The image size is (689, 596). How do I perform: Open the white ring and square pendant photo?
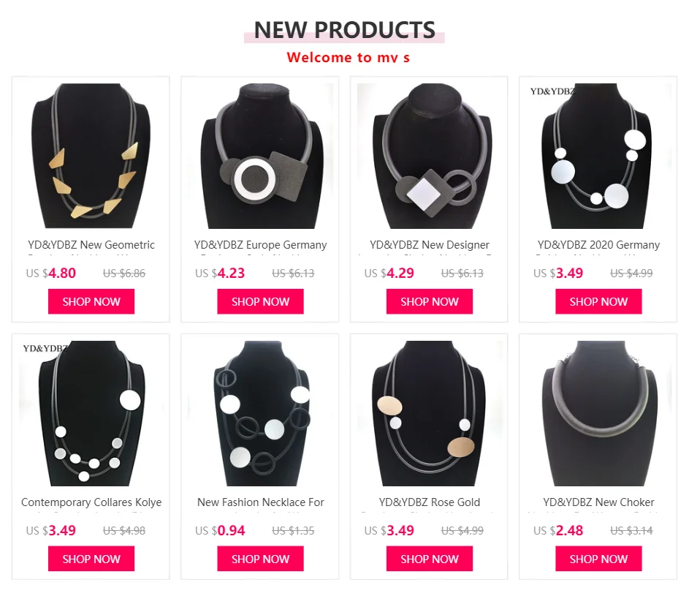click(x=260, y=156)
